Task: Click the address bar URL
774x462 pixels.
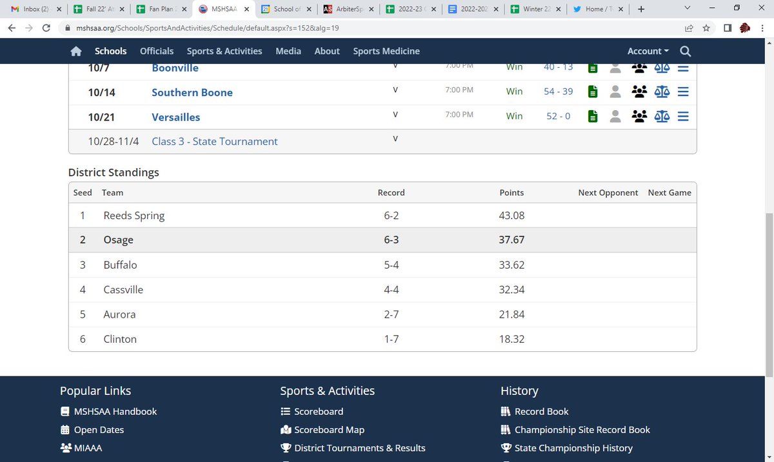Action: (208, 28)
